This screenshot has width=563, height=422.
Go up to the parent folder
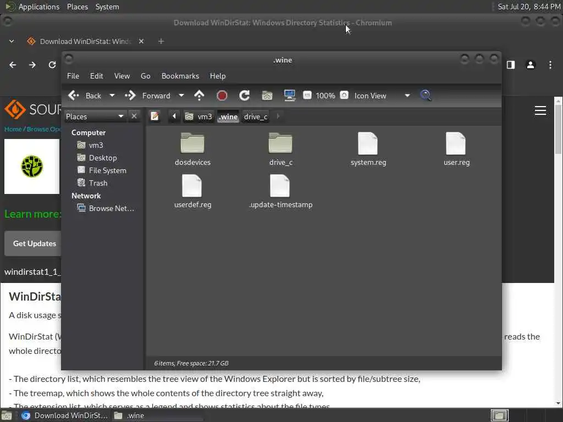click(199, 96)
